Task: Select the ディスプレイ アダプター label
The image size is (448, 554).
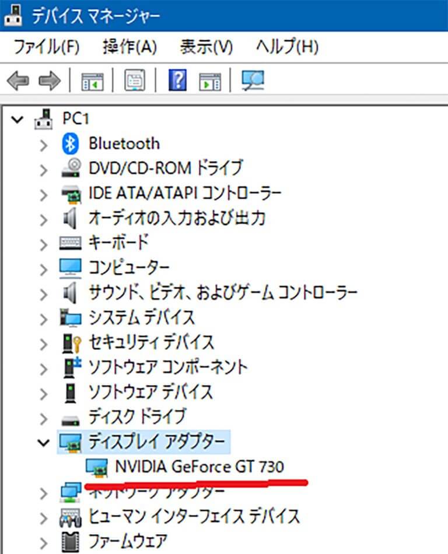Action: pyautogui.click(x=157, y=443)
